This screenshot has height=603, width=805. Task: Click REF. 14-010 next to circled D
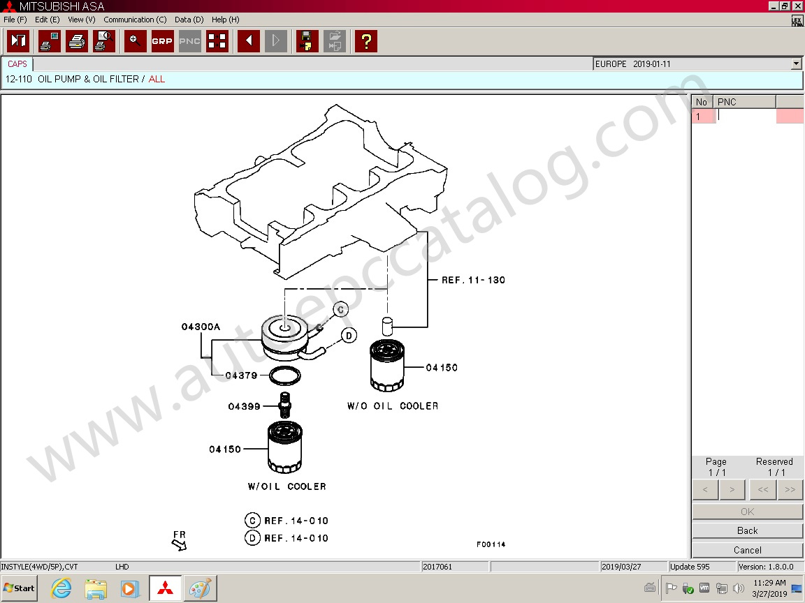pos(296,538)
